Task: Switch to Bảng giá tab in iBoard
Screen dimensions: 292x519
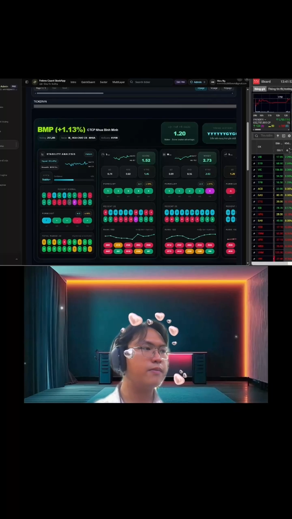Action: click(260, 89)
